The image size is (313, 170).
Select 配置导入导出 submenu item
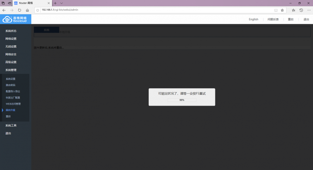[x=13, y=91]
